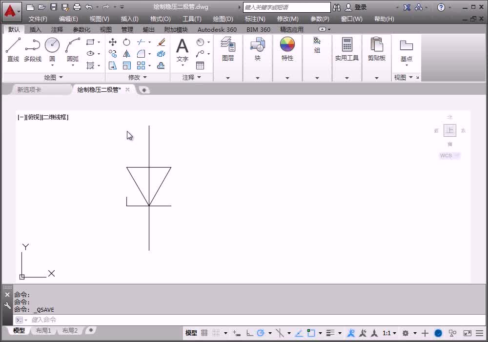Viewport: 488px width, 342px height.
Task: Click the Move tool in Modify panel
Action: click(x=113, y=43)
